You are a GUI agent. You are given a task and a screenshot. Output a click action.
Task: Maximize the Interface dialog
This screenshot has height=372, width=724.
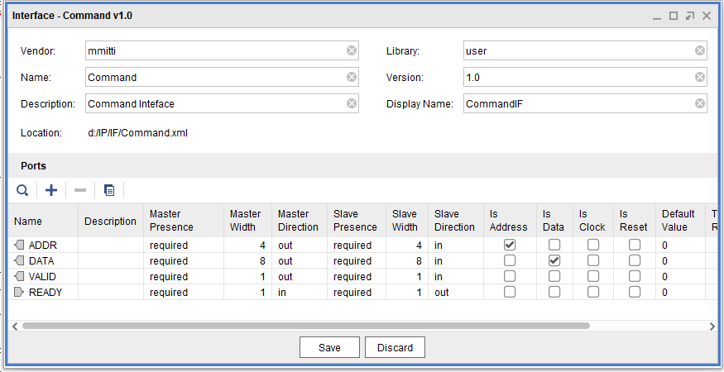coord(674,16)
